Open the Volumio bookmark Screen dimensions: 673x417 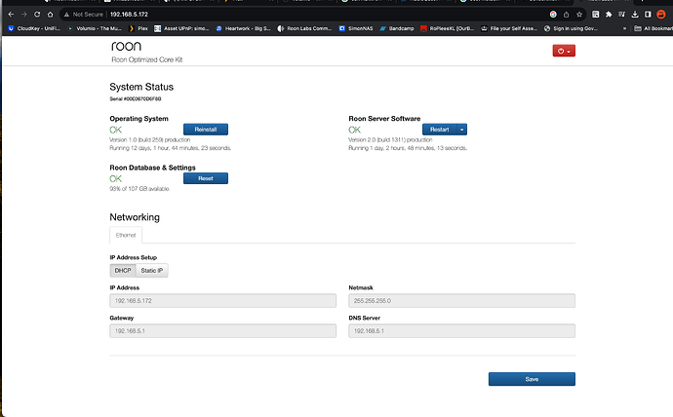(95, 28)
